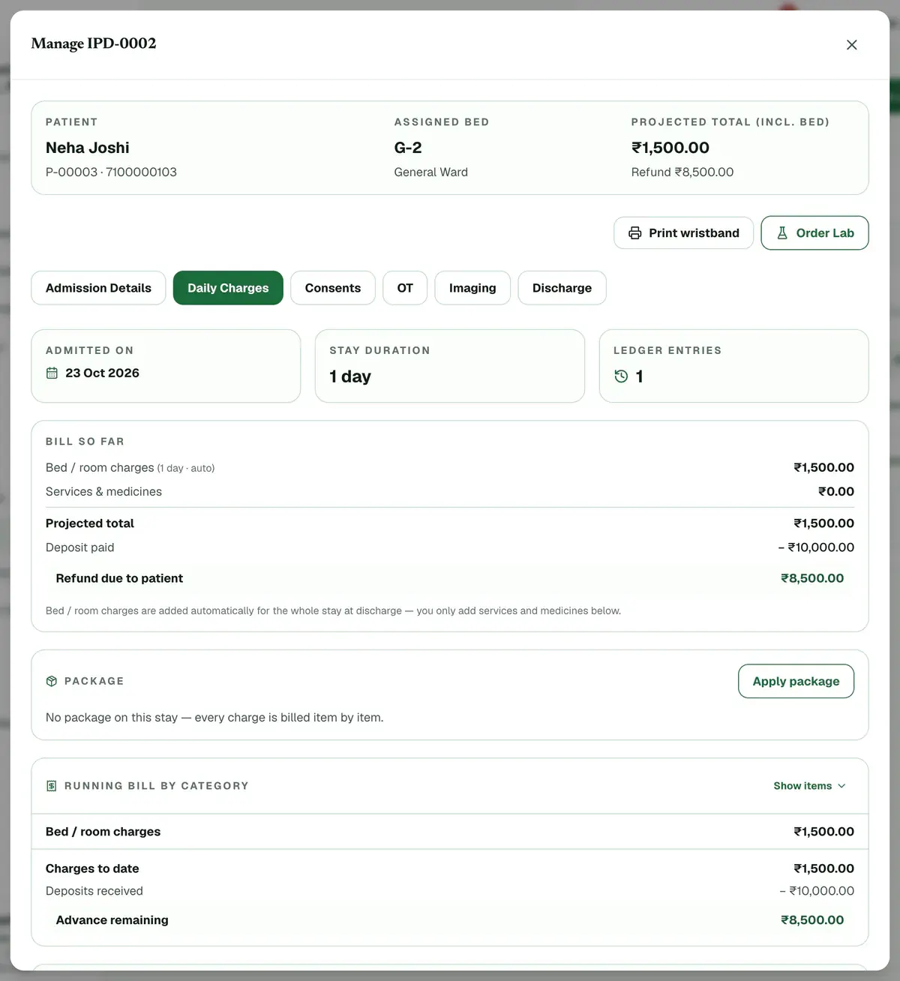Open the OT tab
The height and width of the screenshot is (981, 900).
click(x=405, y=288)
